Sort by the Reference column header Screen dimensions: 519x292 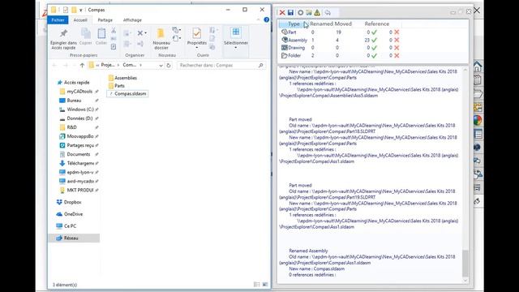click(376, 24)
